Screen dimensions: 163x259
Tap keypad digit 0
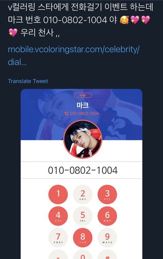(x=83, y=255)
